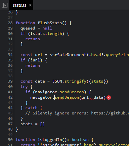
Task: Click 'stats = []' on line 47
Action: tap(33, 124)
